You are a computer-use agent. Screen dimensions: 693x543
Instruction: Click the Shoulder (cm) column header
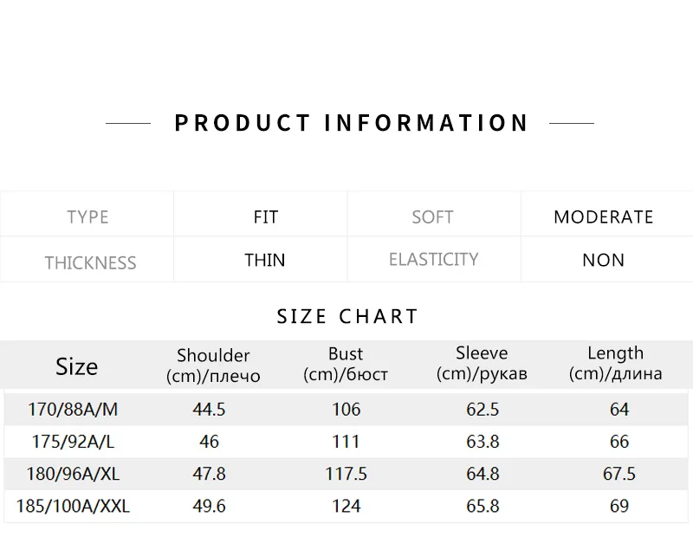(x=213, y=365)
